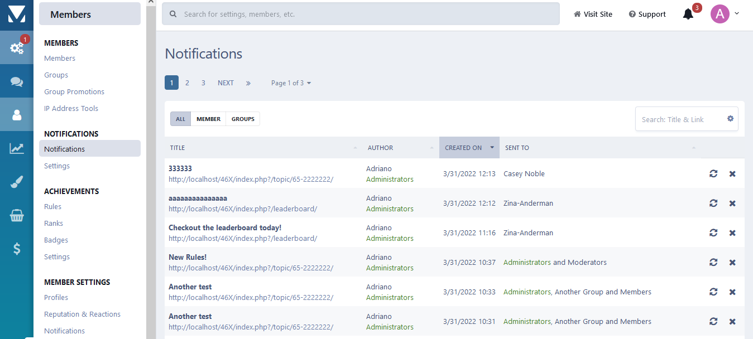Click Administrators link in New Rules! Sent To
The image size is (753, 339).
click(x=527, y=263)
